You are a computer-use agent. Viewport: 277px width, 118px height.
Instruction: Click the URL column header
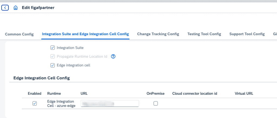[84, 93]
